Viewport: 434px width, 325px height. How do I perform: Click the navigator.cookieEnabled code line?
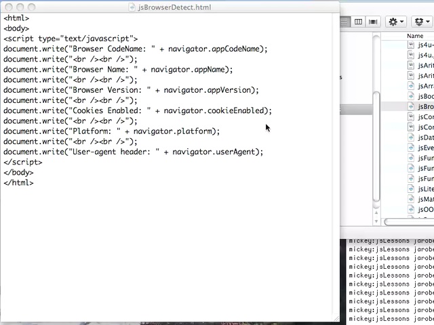point(138,110)
